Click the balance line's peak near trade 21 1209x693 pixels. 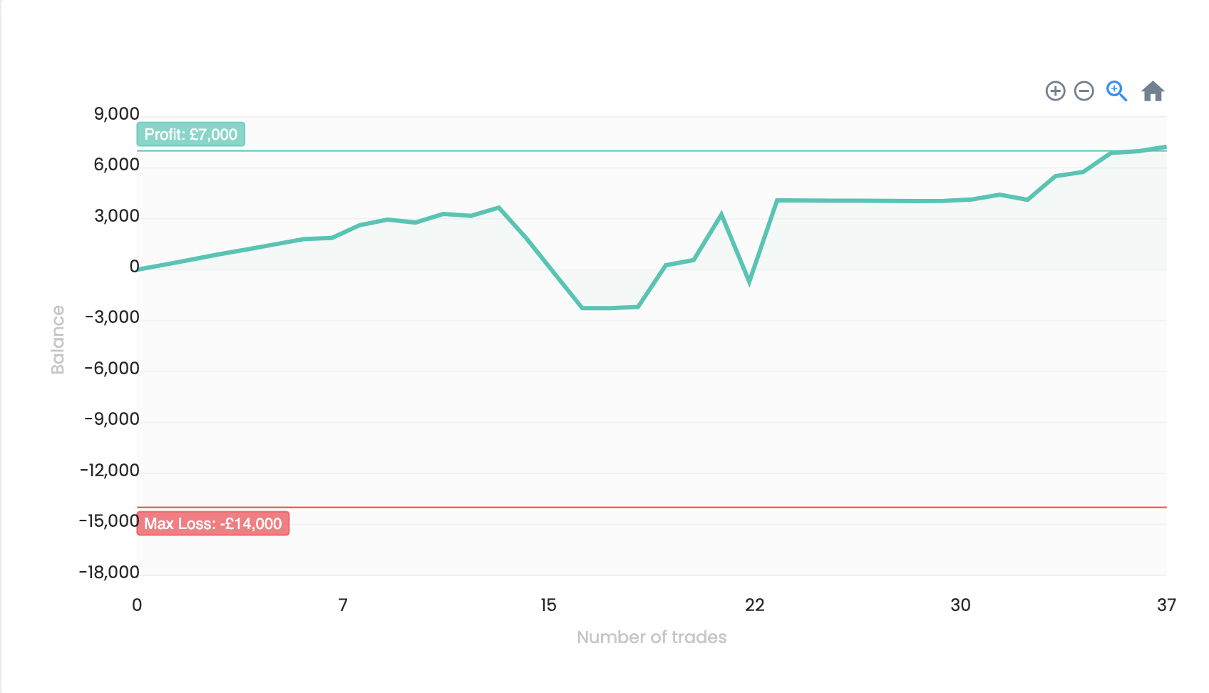721,215
